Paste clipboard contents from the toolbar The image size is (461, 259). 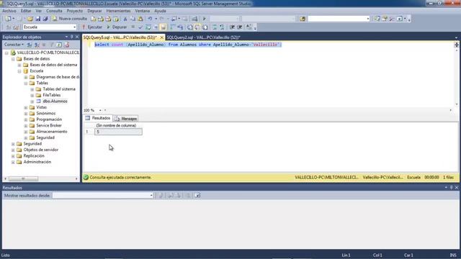pyautogui.click(x=140, y=19)
